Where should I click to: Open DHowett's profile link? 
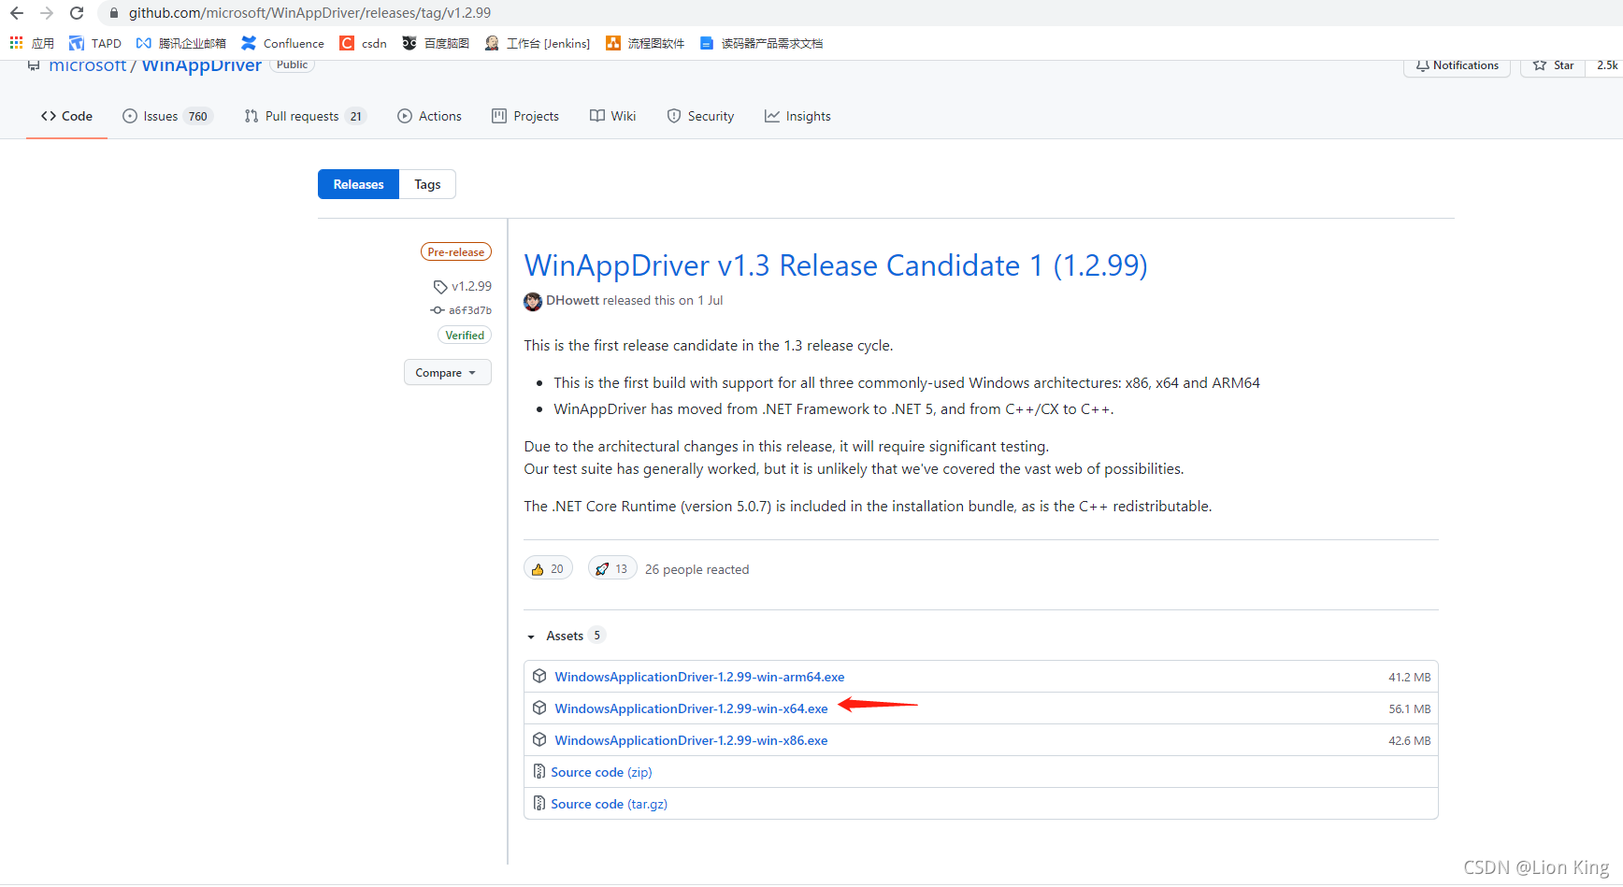pos(572,300)
